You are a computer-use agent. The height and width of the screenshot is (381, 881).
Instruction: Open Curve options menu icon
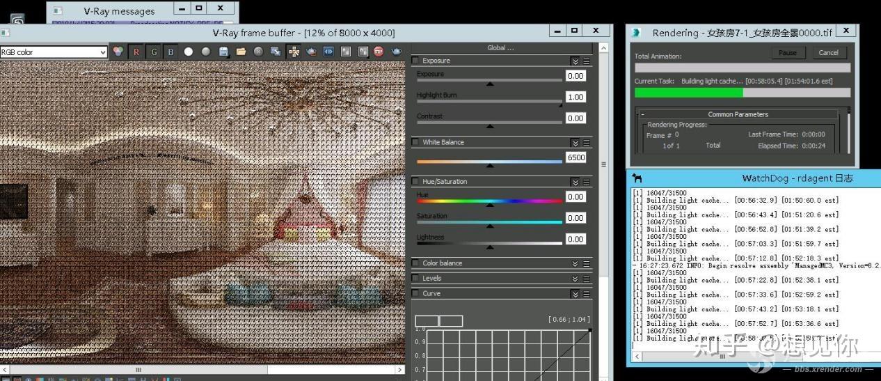pos(587,293)
